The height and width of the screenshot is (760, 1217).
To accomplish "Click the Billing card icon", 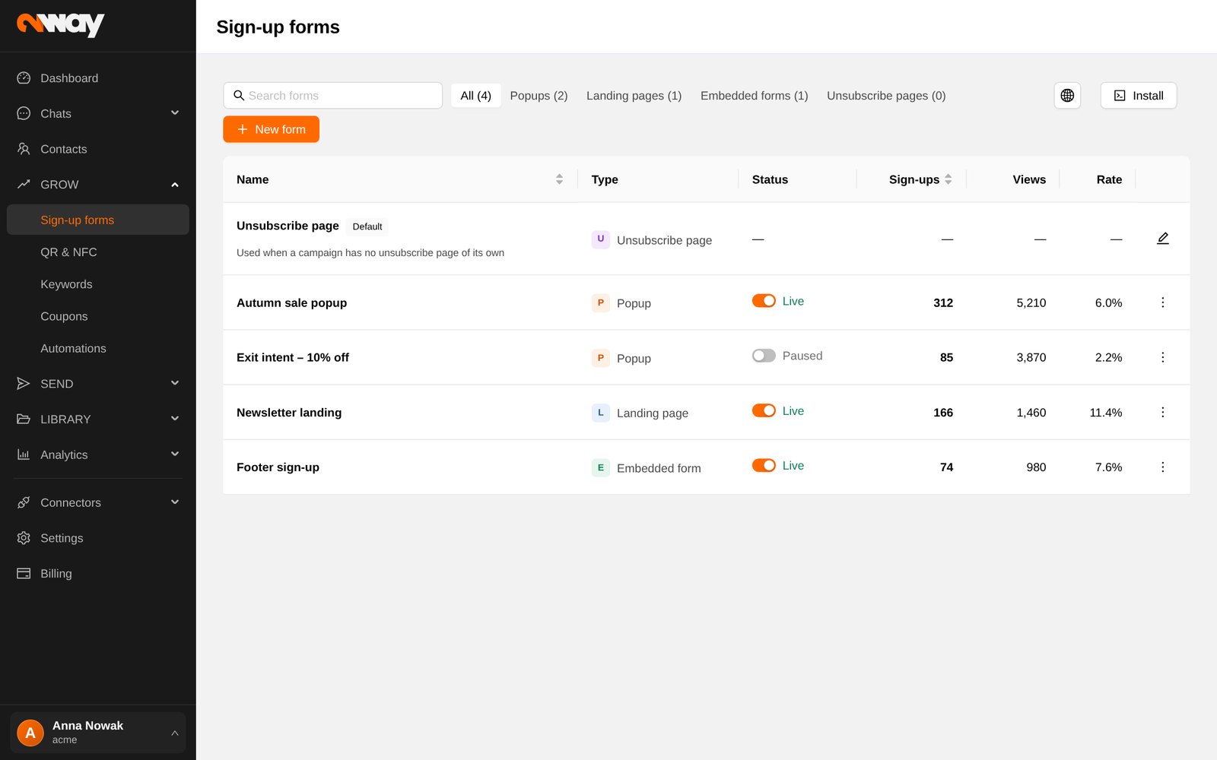I will [24, 573].
